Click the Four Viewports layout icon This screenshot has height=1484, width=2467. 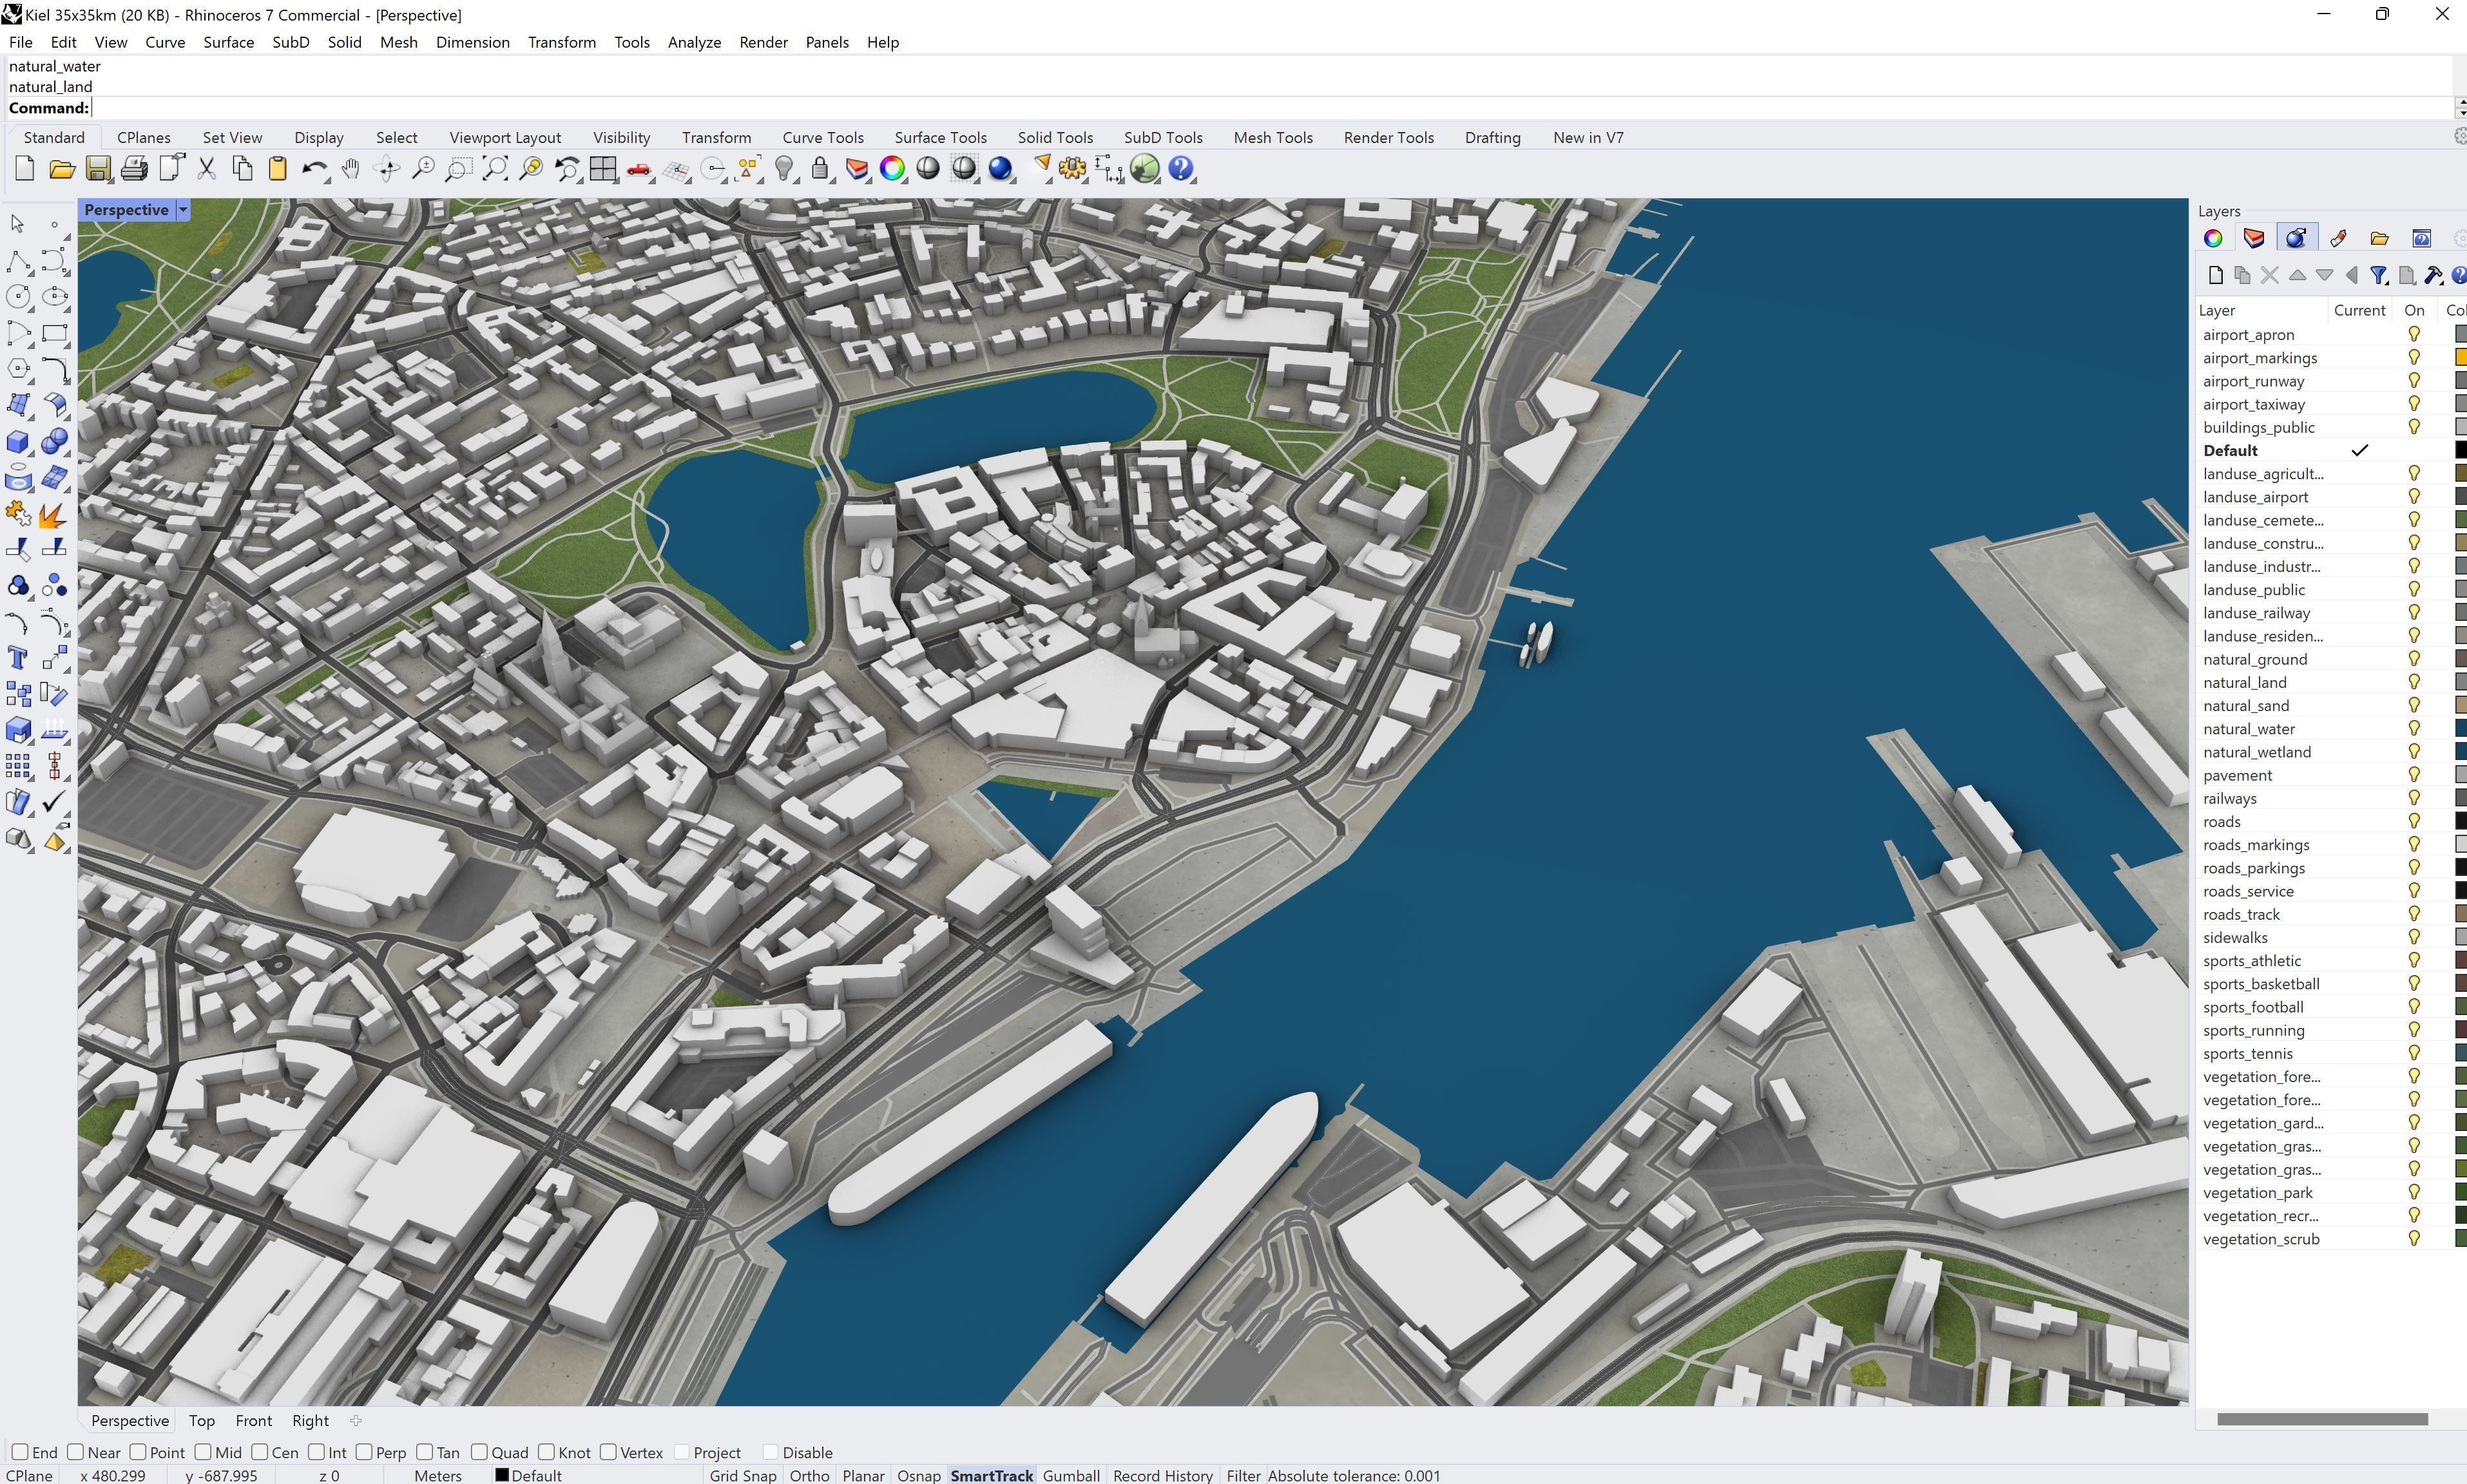pyautogui.click(x=603, y=169)
